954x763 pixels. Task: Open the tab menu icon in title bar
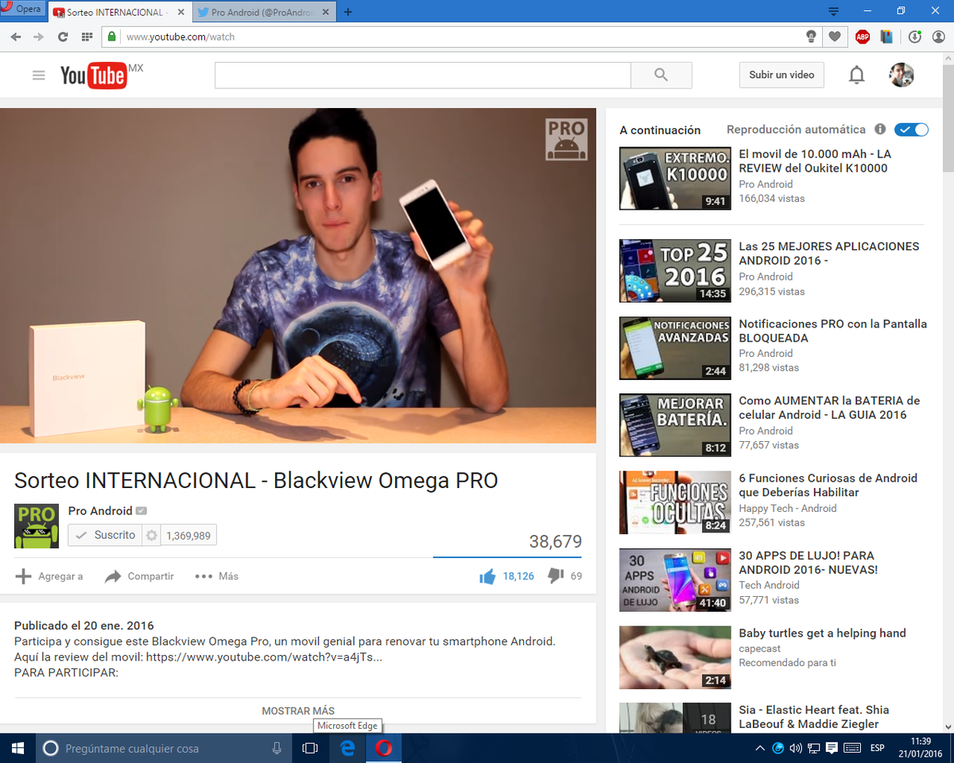(x=833, y=11)
